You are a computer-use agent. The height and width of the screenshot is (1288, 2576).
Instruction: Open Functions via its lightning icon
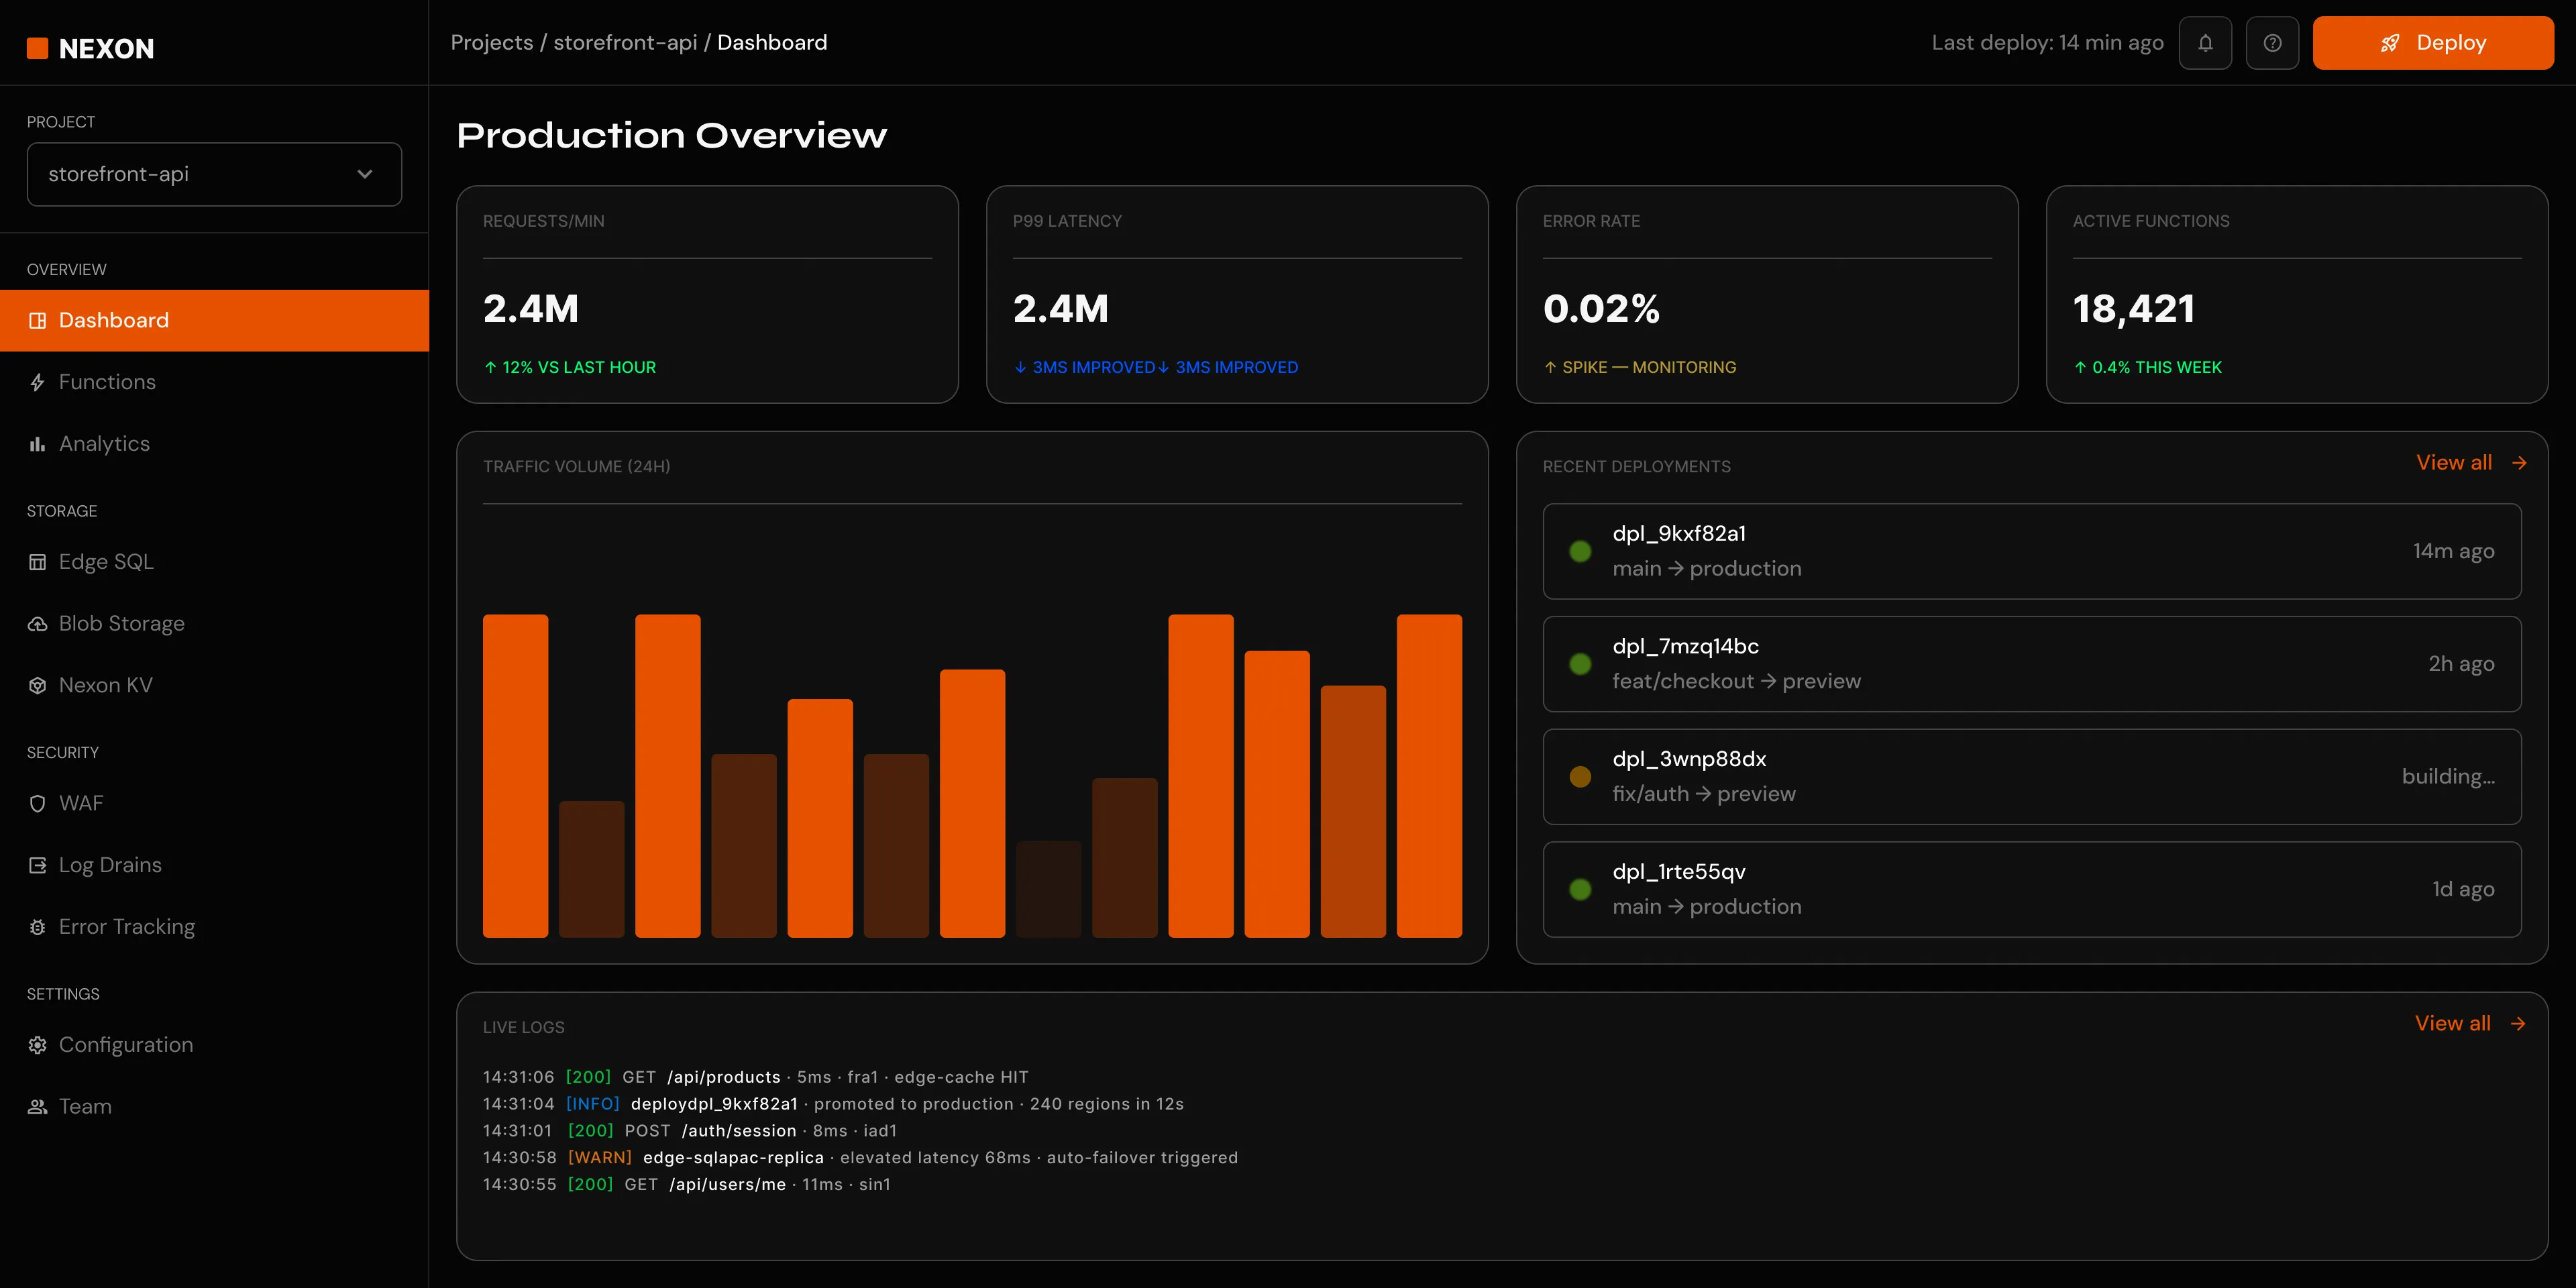(x=37, y=382)
